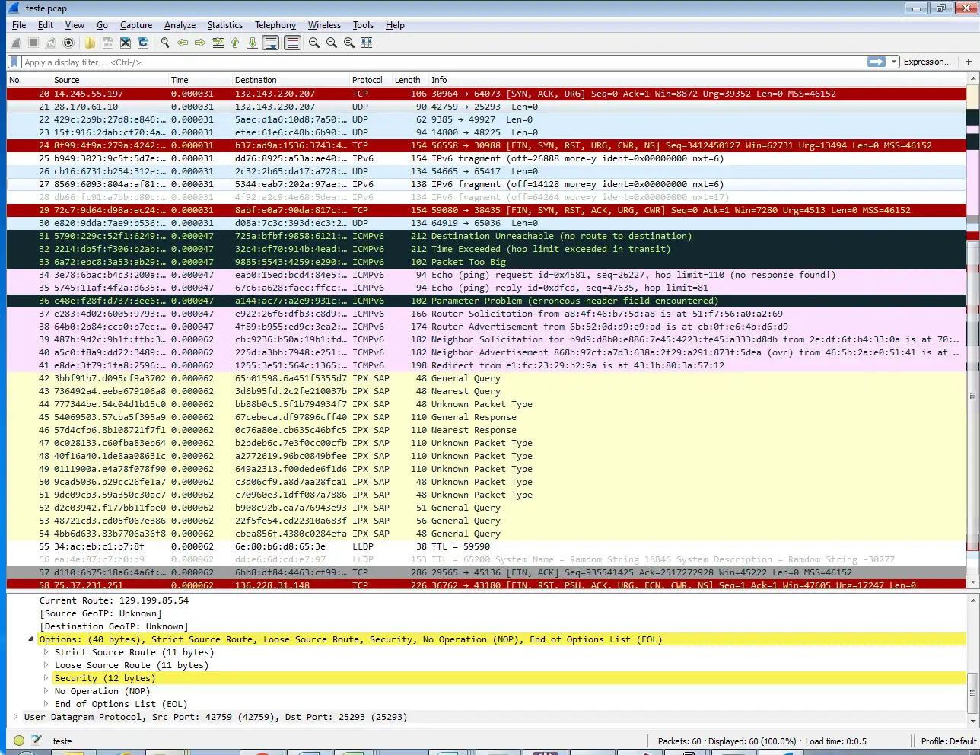Collapse the Options (40 bytes) tree node
Viewport: 980px width, 755px height.
tap(31, 639)
